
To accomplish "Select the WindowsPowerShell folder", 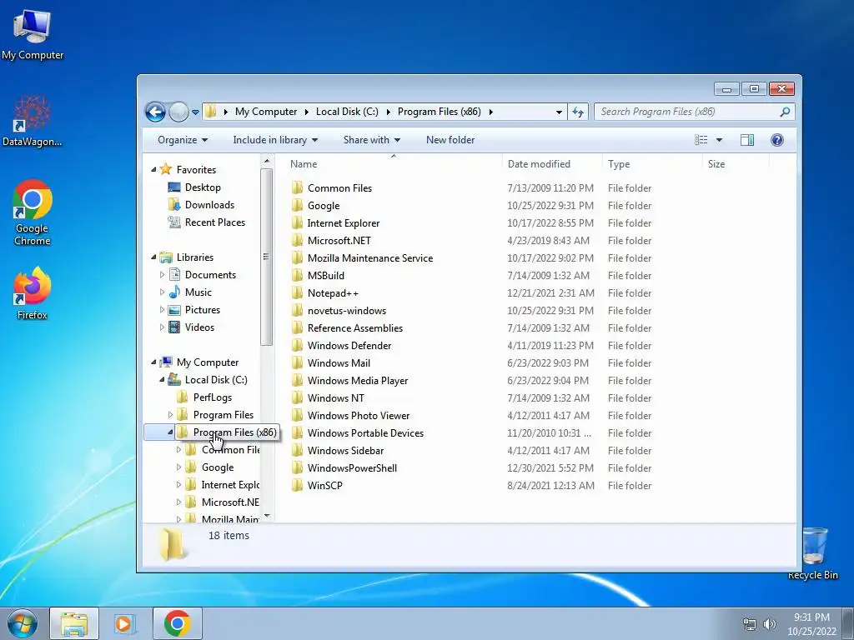I will 352,468.
